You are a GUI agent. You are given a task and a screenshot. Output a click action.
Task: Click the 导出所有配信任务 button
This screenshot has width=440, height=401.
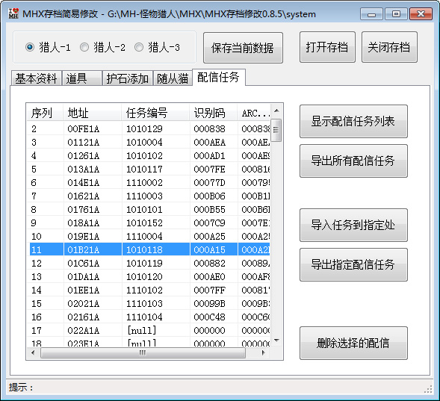(x=353, y=161)
